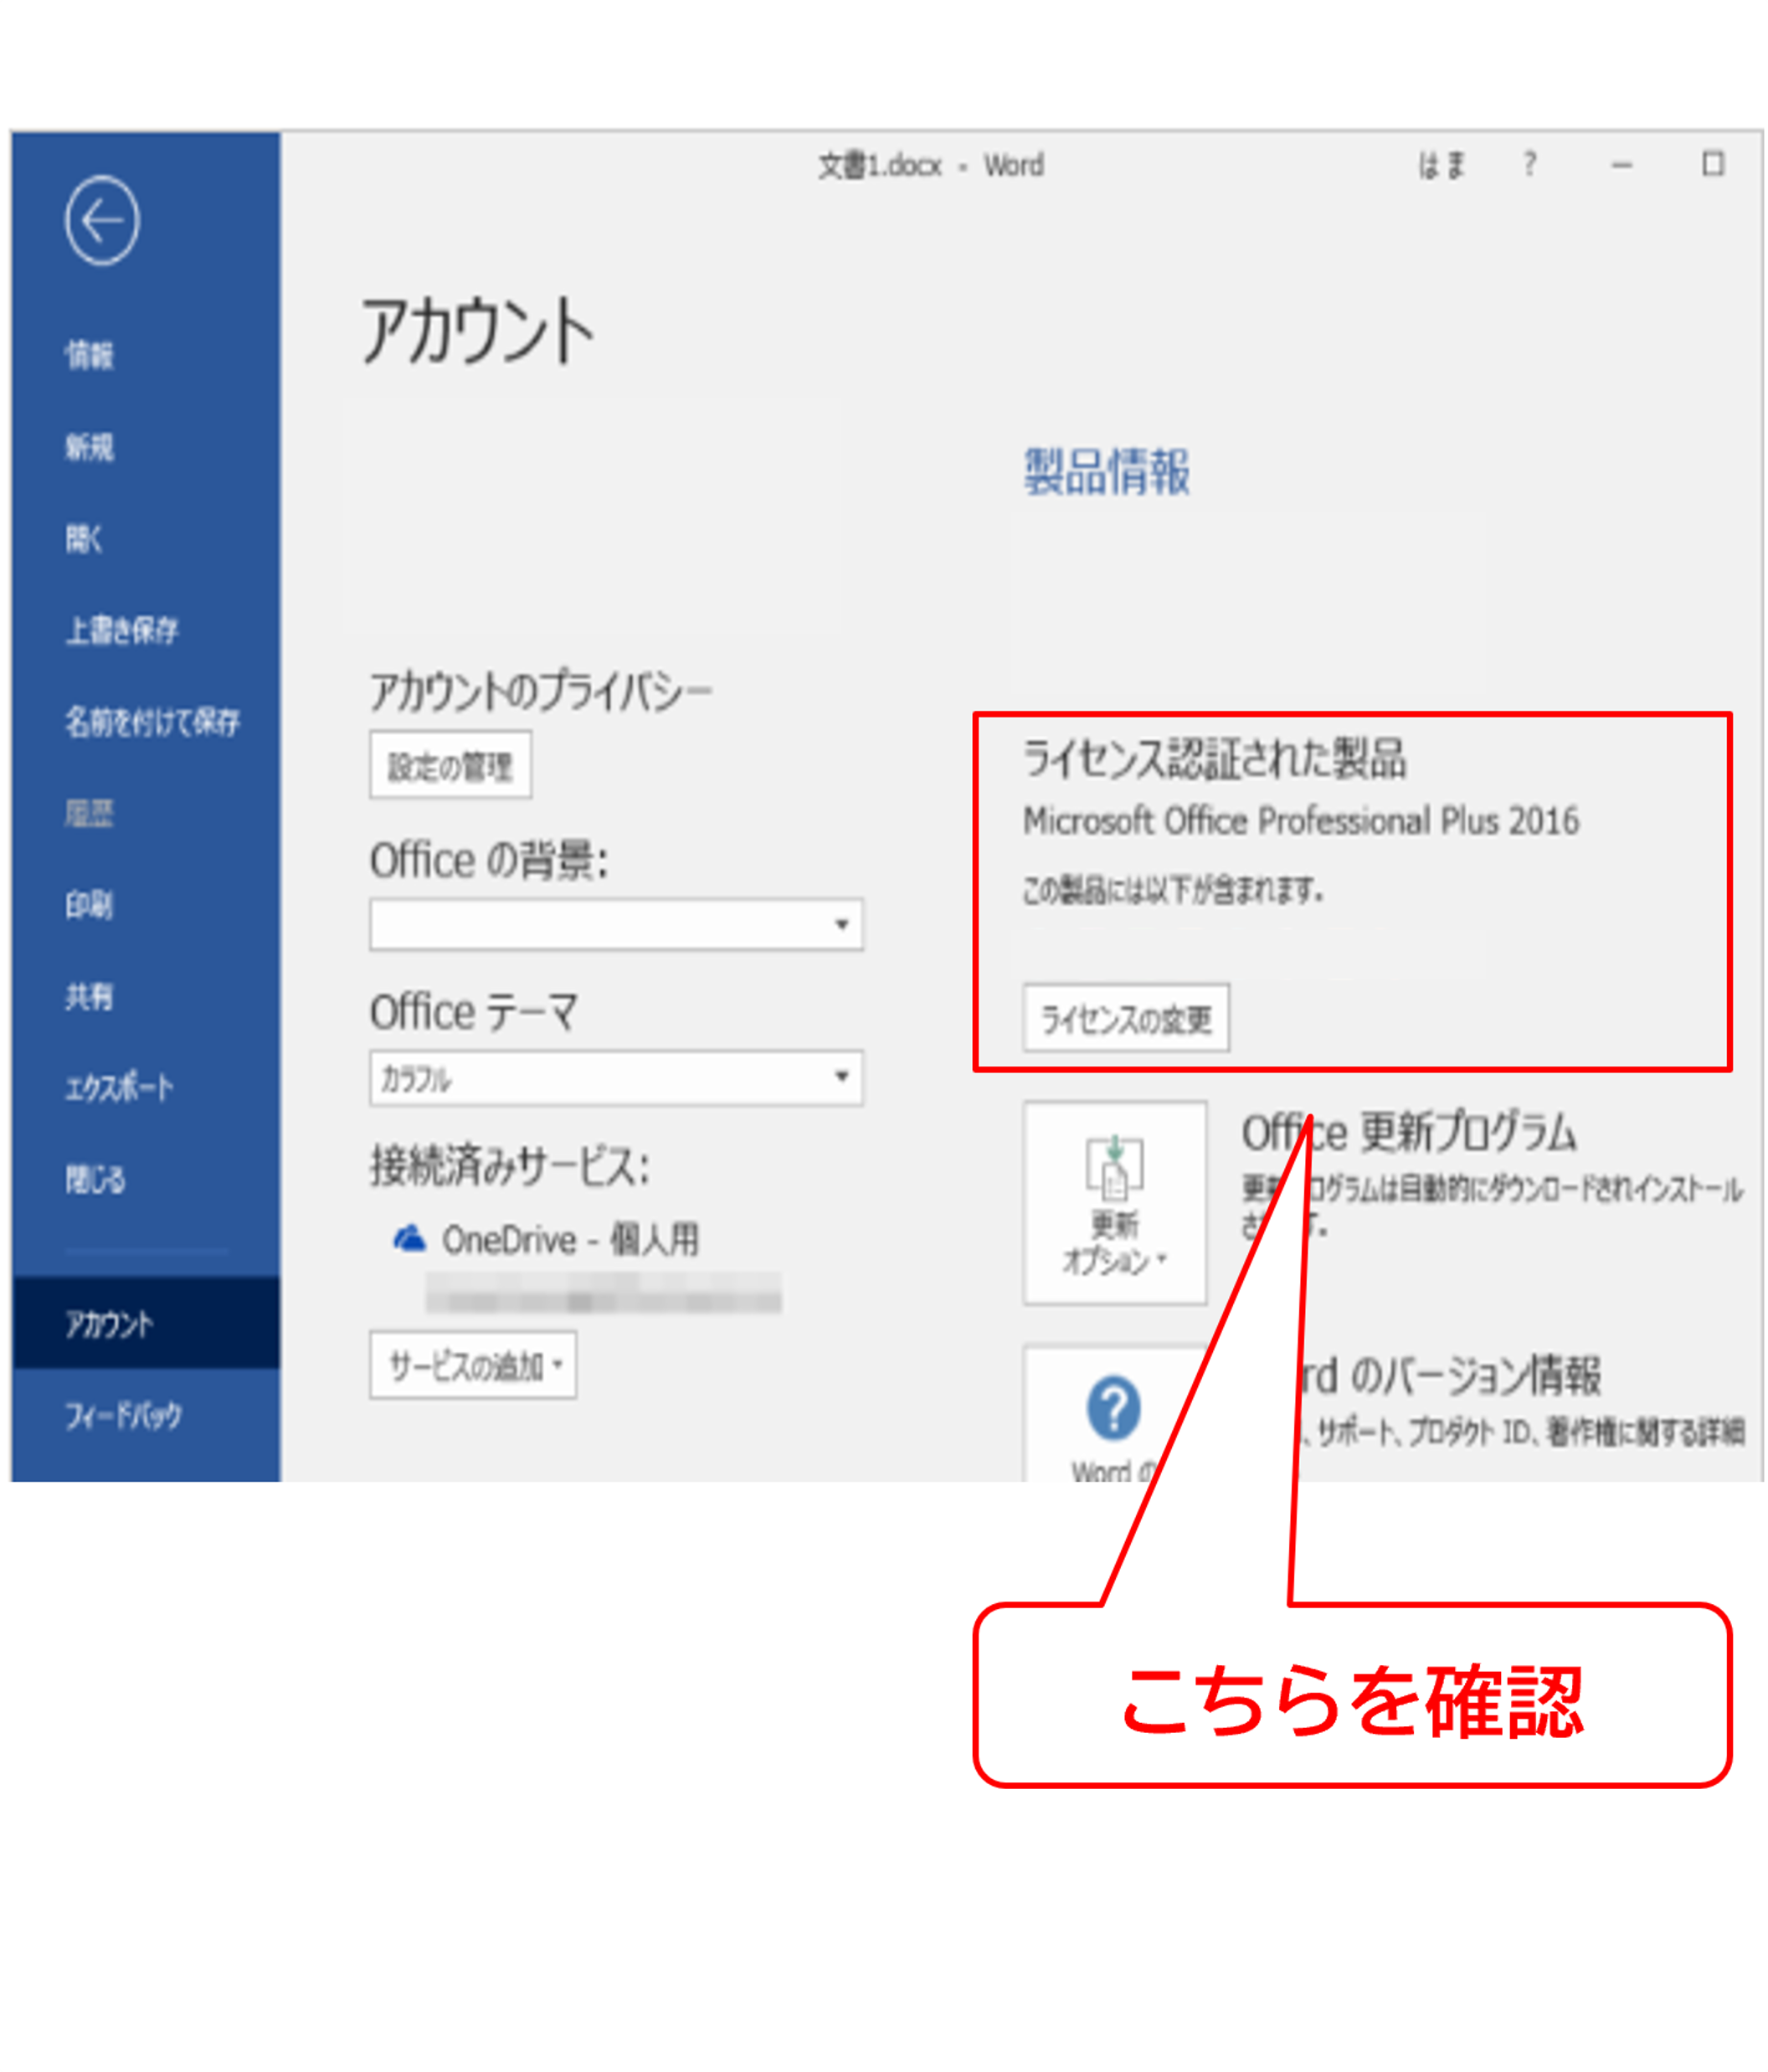
Task: Go to the Export (エクスポート) menu item
Action: point(119,1087)
